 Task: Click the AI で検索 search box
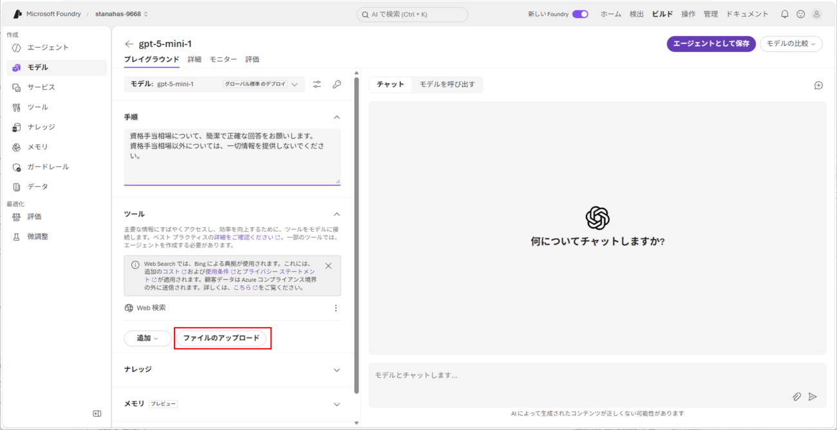pos(412,14)
